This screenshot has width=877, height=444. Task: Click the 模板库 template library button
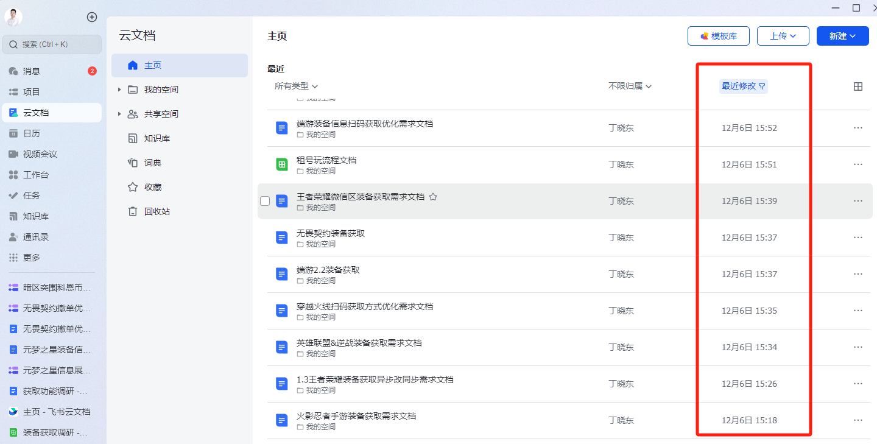point(718,36)
